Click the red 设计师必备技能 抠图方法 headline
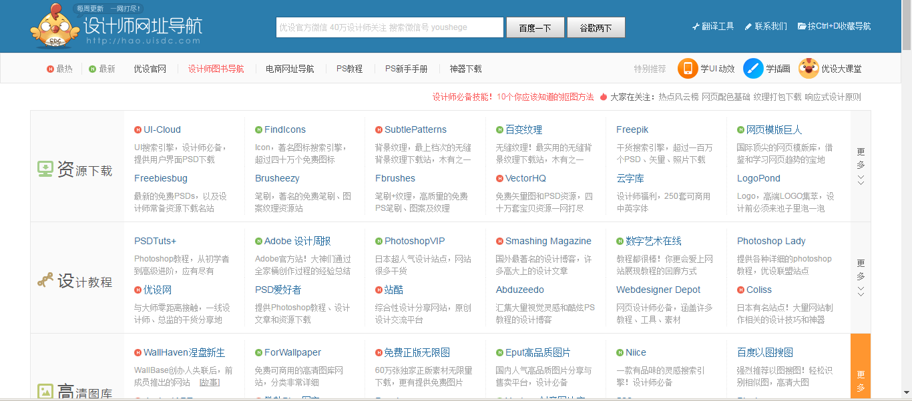 pyautogui.click(x=513, y=97)
